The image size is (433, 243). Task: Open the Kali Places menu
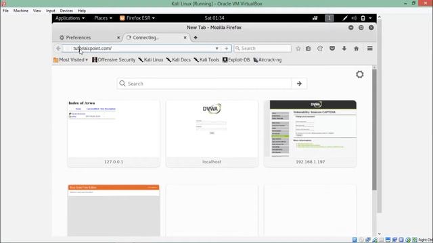[103, 18]
